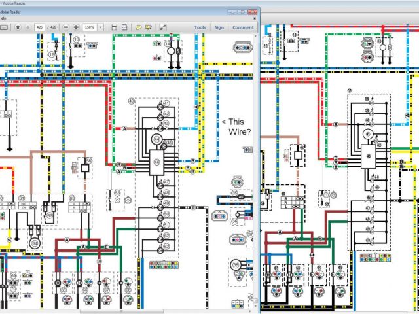419x314 pixels.
Task: Go to previous page with up arrow
Action: [x=18, y=27]
